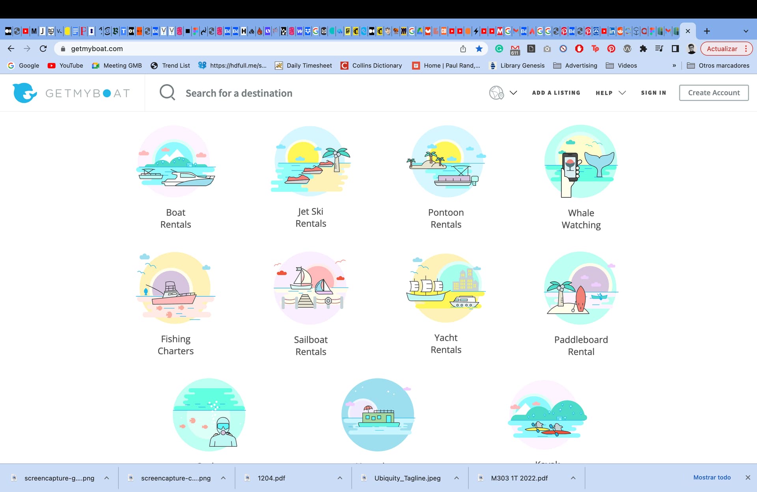
Task: Open the kayak category illustration
Action: tap(547, 415)
